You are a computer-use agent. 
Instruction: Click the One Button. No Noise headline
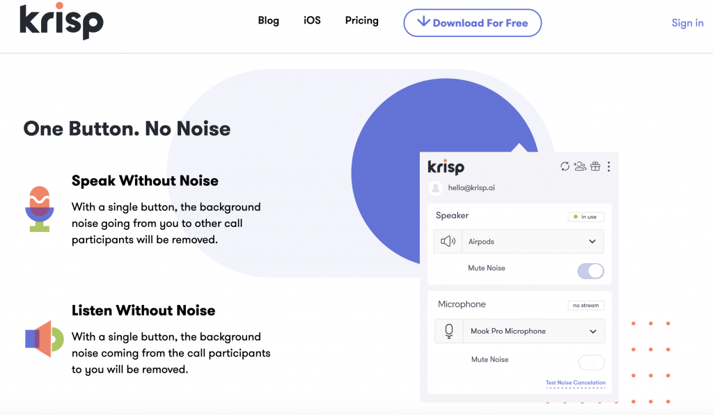pyautogui.click(x=127, y=129)
